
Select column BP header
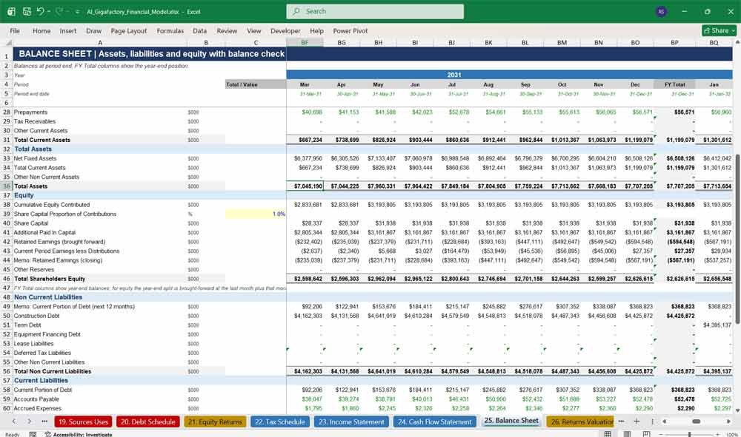[674, 42]
